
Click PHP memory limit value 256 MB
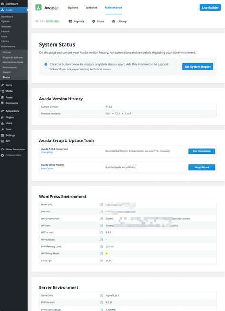coord(110,247)
